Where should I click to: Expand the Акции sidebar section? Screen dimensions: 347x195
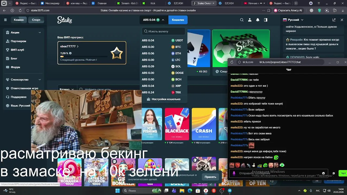tap(40, 32)
